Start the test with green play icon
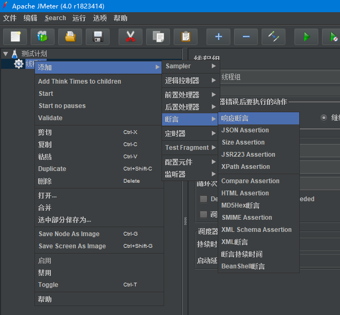340x315 pixels. coord(306,37)
